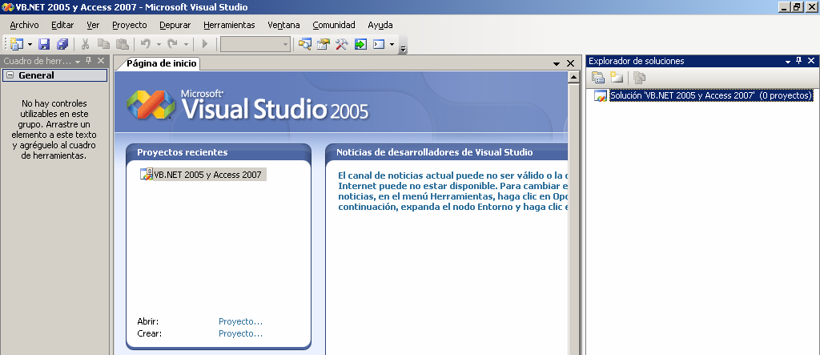Open the dropdown beside the Command Window icon
Image resolution: width=820 pixels, height=355 pixels.
(392, 45)
